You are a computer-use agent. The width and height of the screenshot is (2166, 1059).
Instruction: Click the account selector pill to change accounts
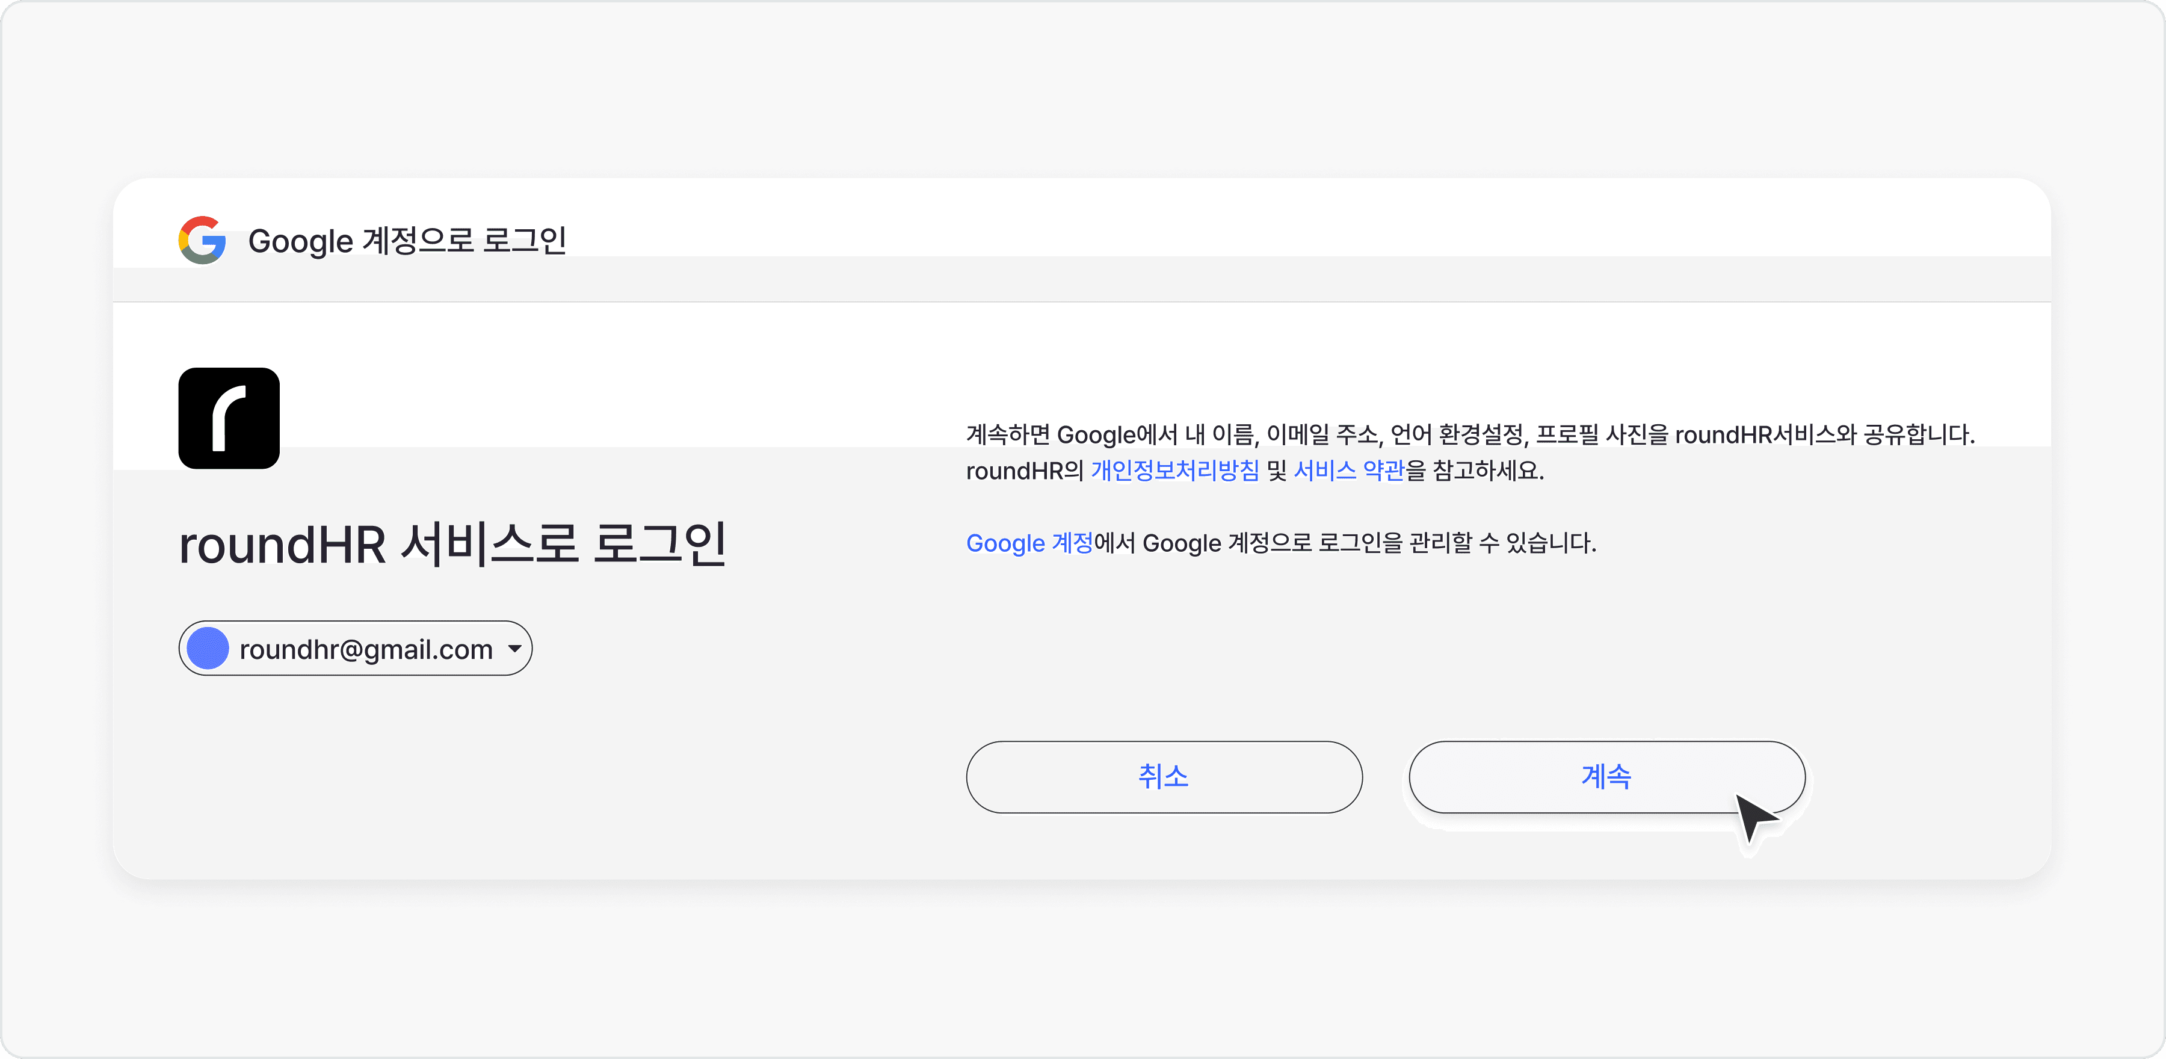[x=354, y=647]
